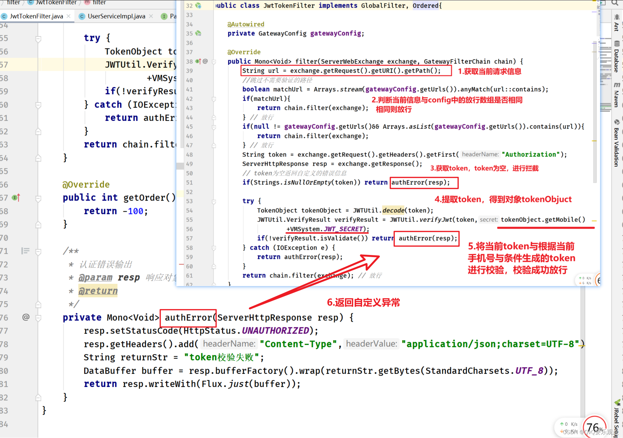623x438 pixels.
Task: Click the JwtTokenFilter breadcrumb
Action: click(x=52, y=2)
